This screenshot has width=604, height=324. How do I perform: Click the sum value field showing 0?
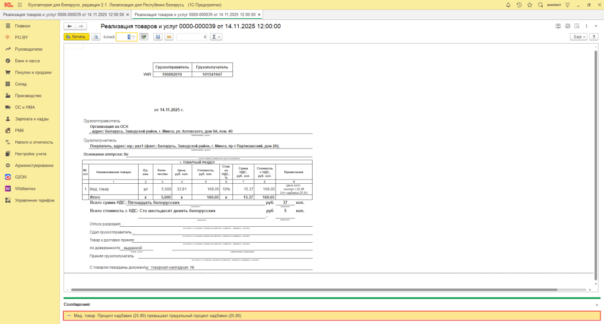(192, 37)
